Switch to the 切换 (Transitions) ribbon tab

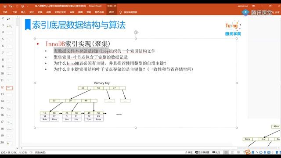pyautogui.click(x=40, y=12)
